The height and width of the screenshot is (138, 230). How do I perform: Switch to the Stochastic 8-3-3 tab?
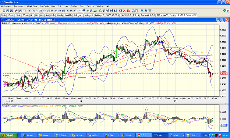coord(148,15)
